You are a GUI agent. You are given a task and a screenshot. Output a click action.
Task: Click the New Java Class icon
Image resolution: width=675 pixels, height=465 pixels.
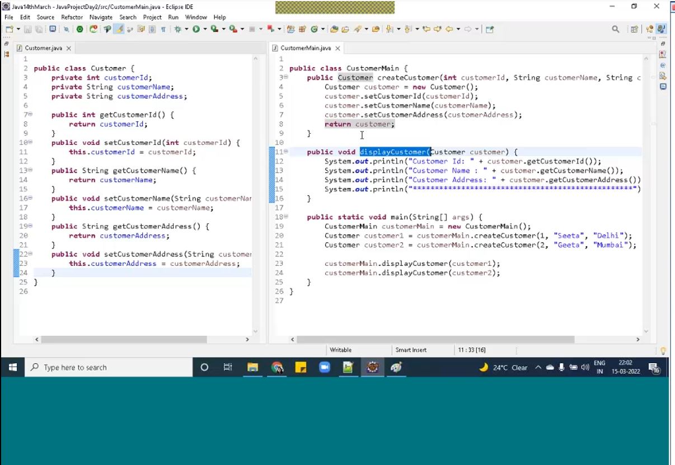[313, 29]
